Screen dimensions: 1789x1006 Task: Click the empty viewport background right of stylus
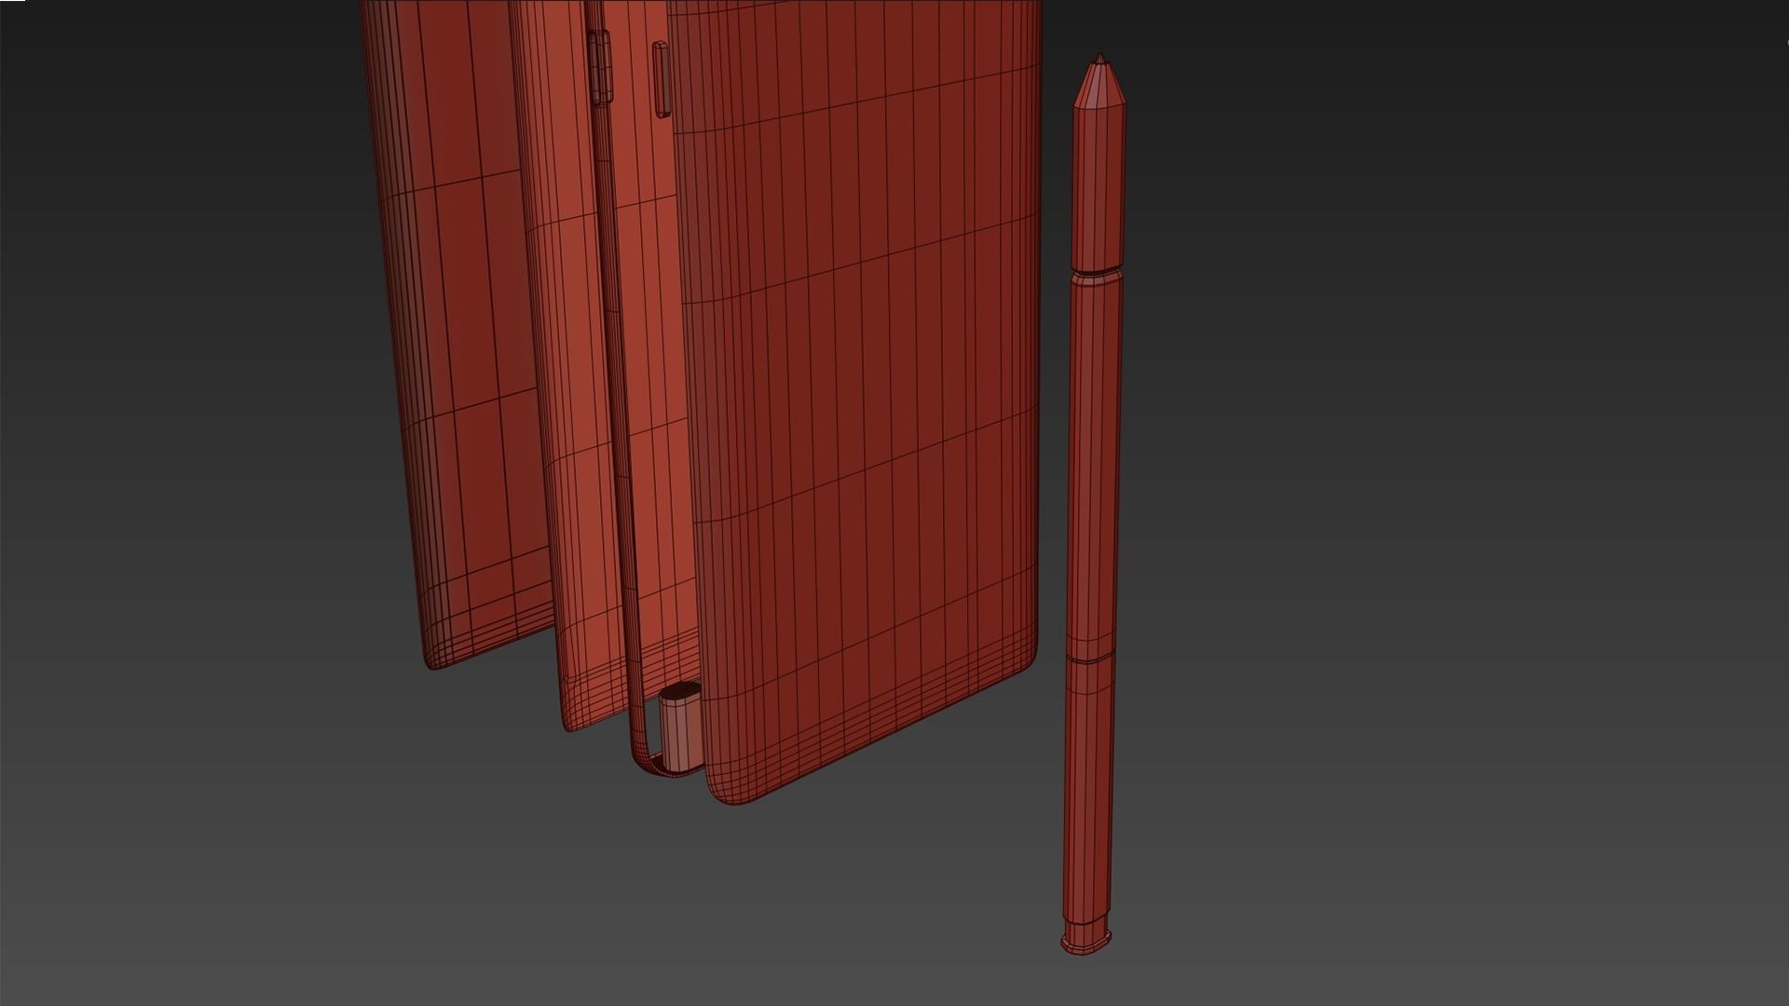tap(1444, 466)
